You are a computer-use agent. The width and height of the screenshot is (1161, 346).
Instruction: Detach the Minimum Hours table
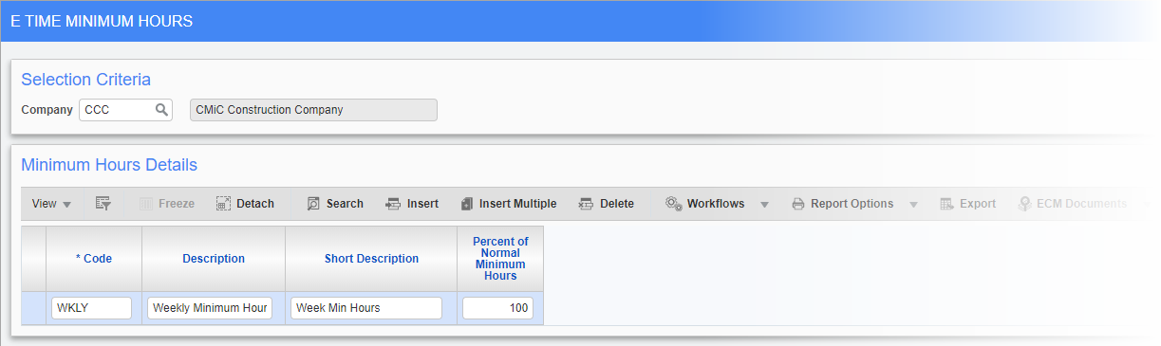[245, 204]
